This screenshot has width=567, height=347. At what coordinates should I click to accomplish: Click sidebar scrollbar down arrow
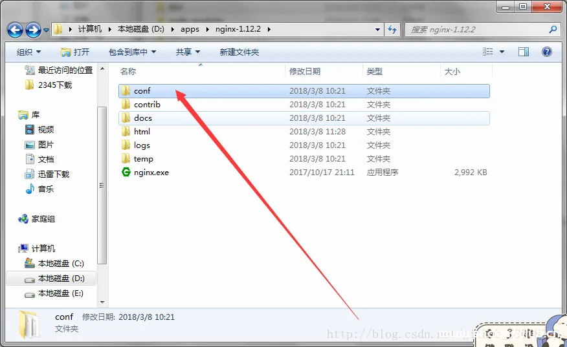[x=102, y=302]
